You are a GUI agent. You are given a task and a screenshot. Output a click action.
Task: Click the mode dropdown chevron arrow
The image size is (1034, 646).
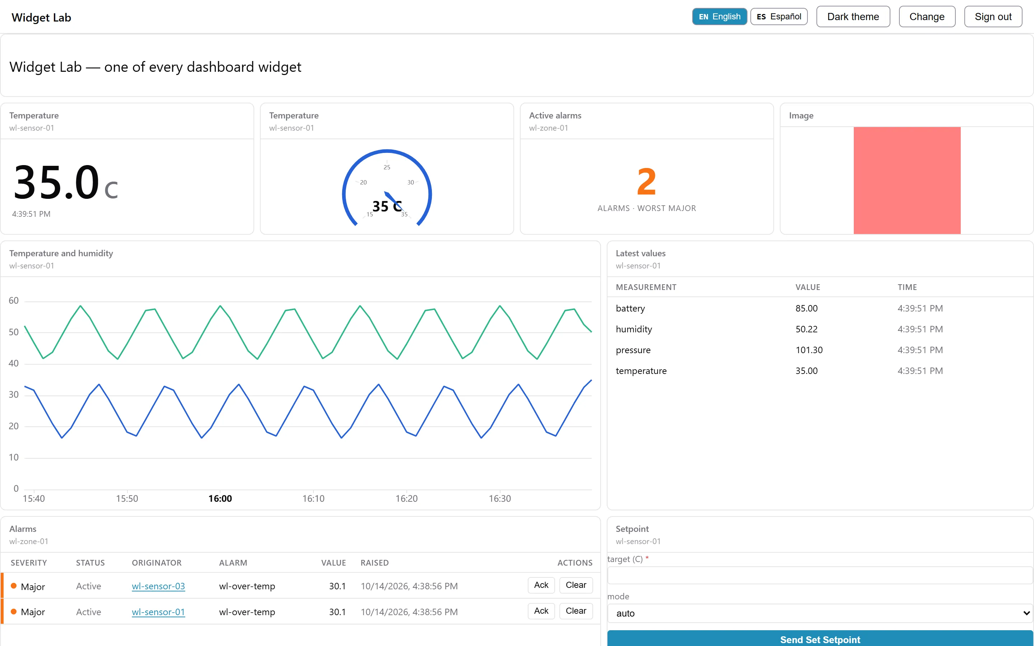pos(1026,613)
